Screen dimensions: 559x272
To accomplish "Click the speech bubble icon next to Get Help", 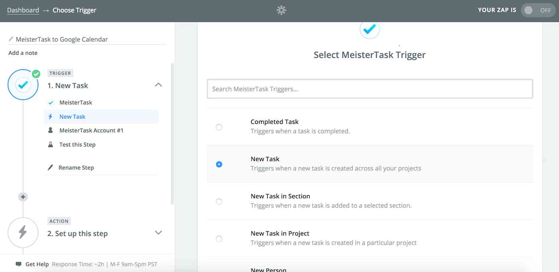I will (18, 264).
